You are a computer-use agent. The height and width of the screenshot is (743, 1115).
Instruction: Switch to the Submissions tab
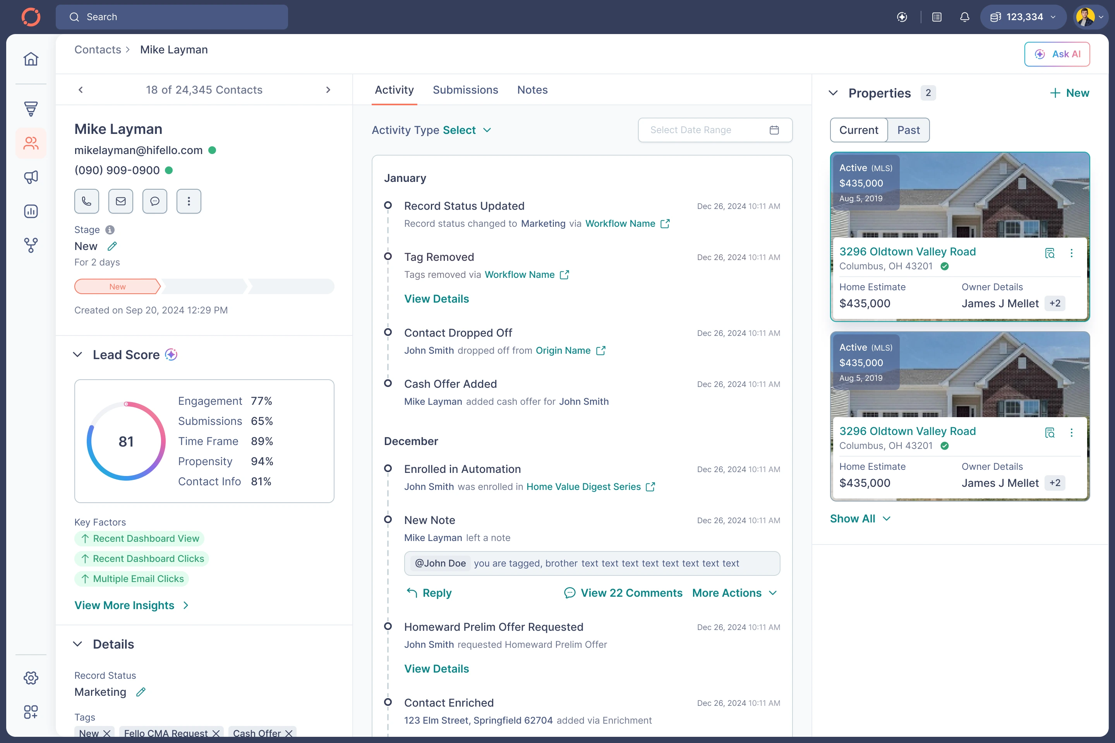465,90
